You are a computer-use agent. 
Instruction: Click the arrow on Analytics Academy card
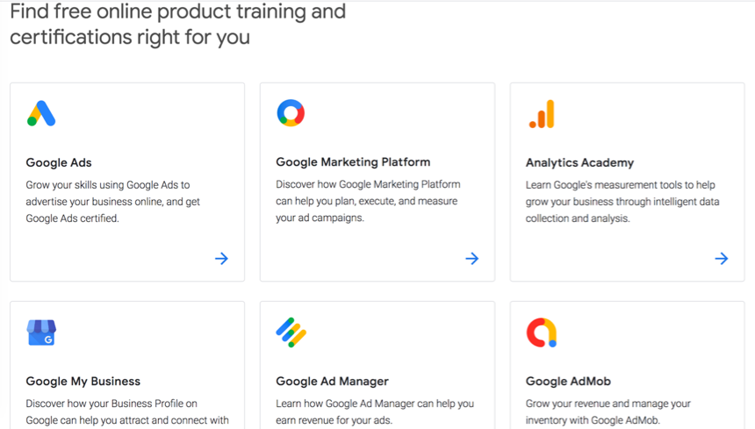(x=722, y=259)
